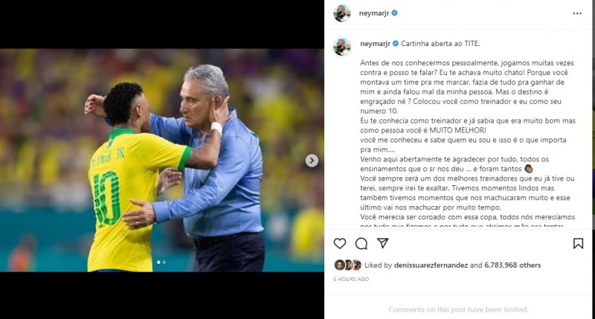Viewport: 595px width, 319px height.
Task: Open denissuarezfernandez profile link
Action: pyautogui.click(x=431, y=265)
